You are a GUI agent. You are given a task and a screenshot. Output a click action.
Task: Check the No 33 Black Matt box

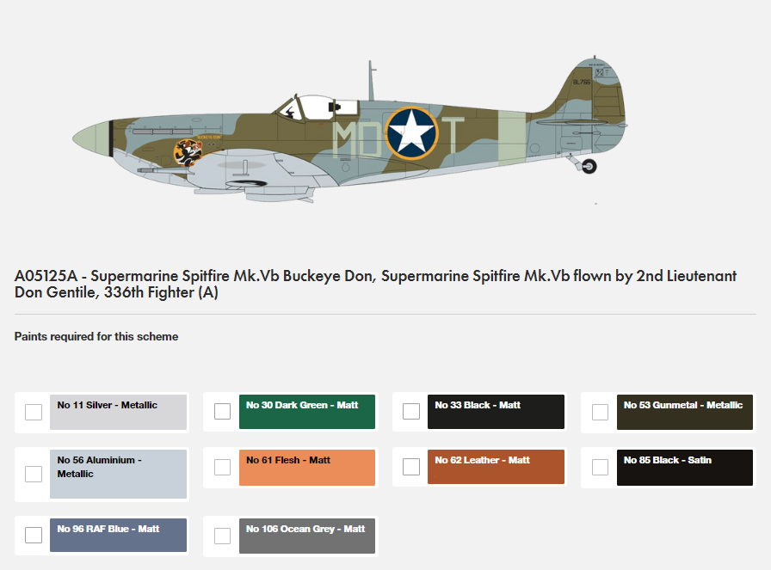coord(411,411)
